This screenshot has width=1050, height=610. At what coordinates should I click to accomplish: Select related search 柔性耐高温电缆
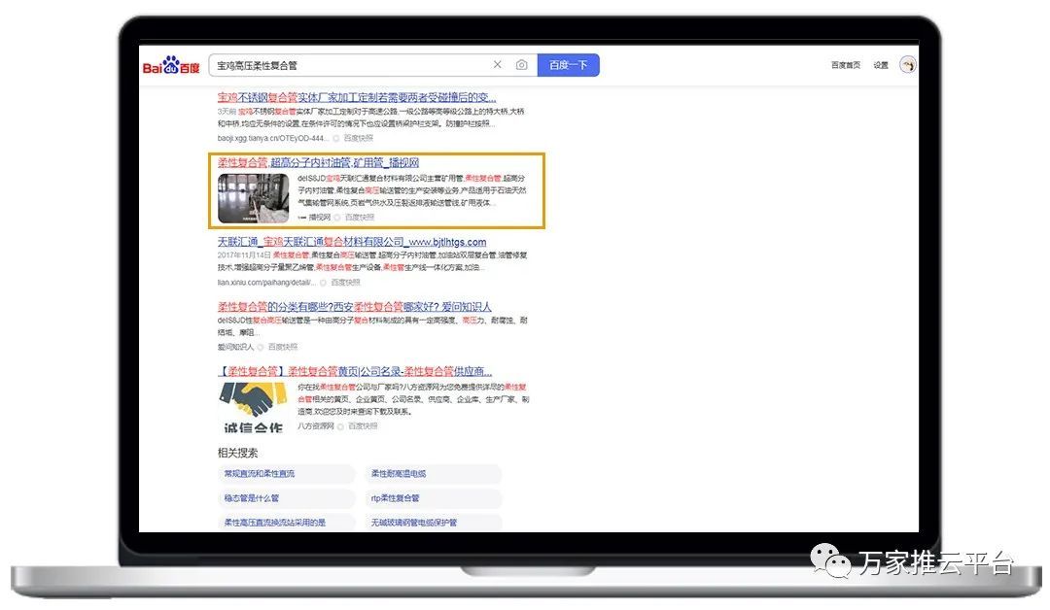point(399,474)
